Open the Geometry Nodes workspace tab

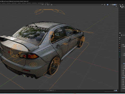click(x=41, y=3)
